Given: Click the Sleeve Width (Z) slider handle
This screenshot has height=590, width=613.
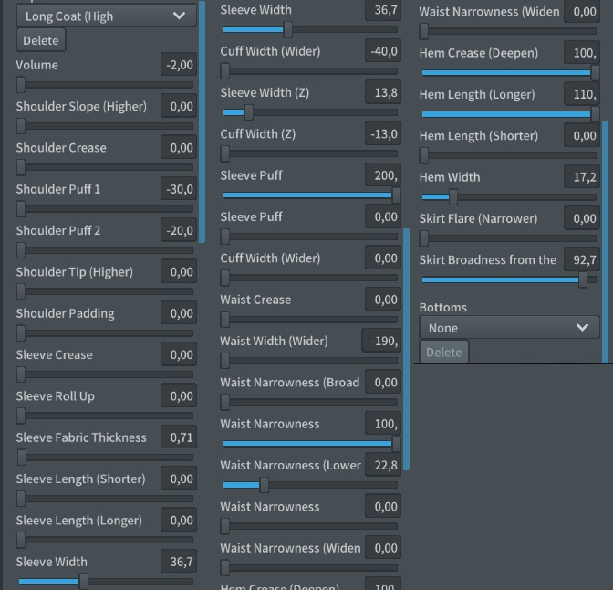Looking at the screenshot, I should [x=247, y=113].
